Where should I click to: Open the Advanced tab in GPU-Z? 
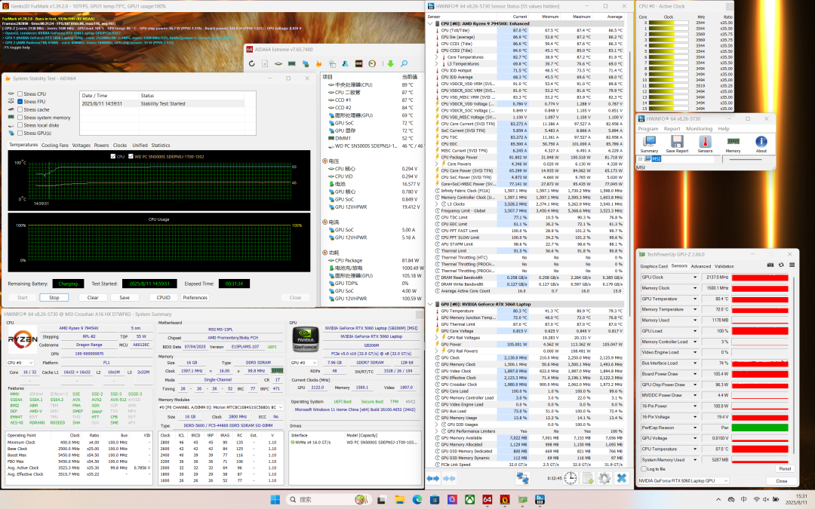coord(700,266)
